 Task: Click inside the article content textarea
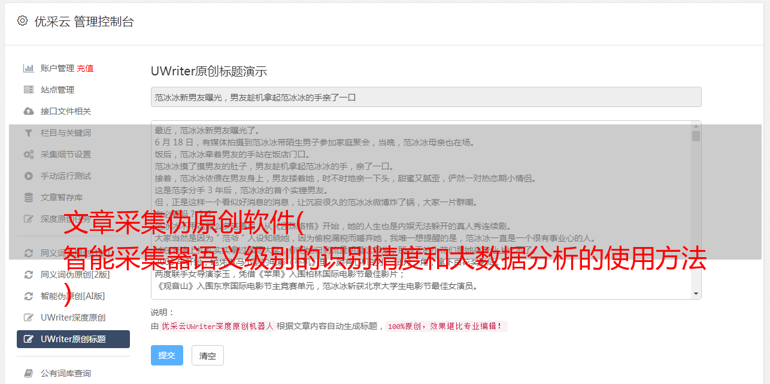(x=422, y=210)
